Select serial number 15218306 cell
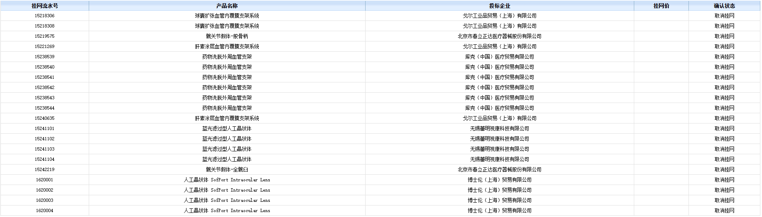Screen dimensions: 762x217 44,16
